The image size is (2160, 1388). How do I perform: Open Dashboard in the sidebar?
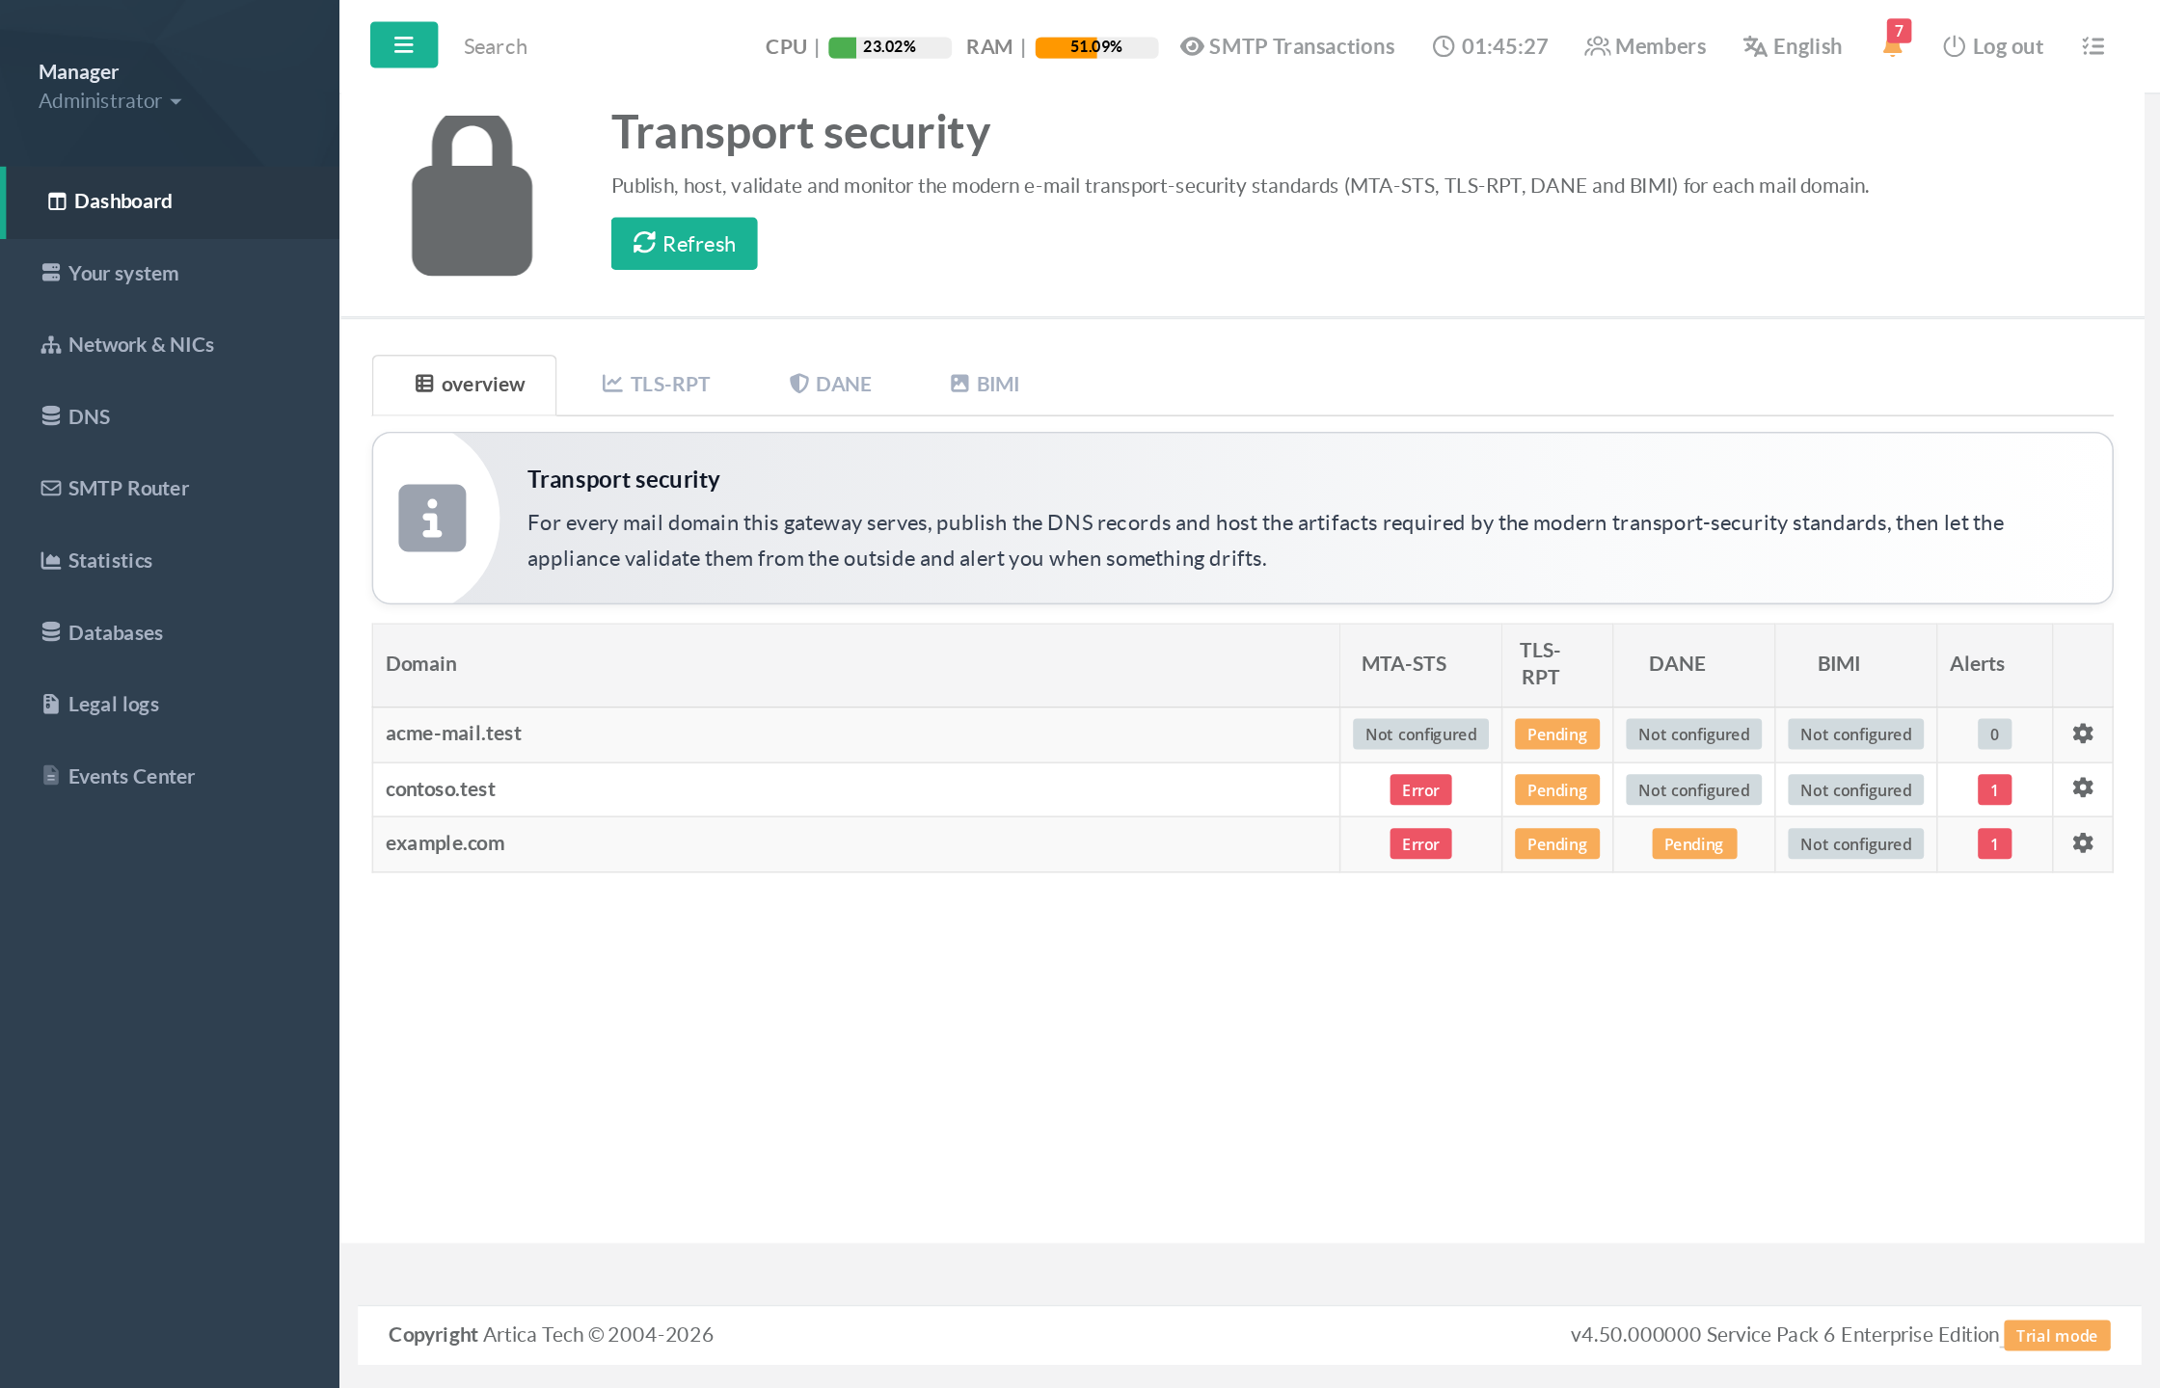click(x=171, y=201)
